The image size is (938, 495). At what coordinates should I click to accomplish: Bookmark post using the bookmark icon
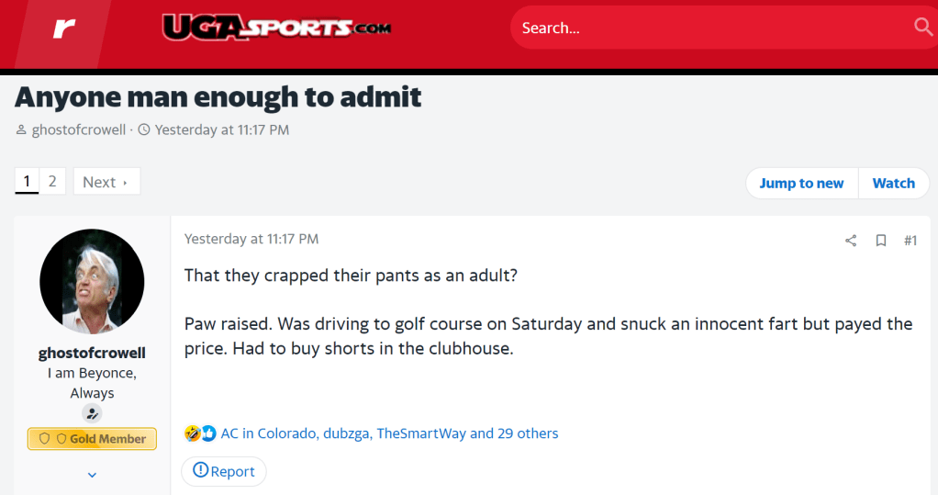click(881, 241)
